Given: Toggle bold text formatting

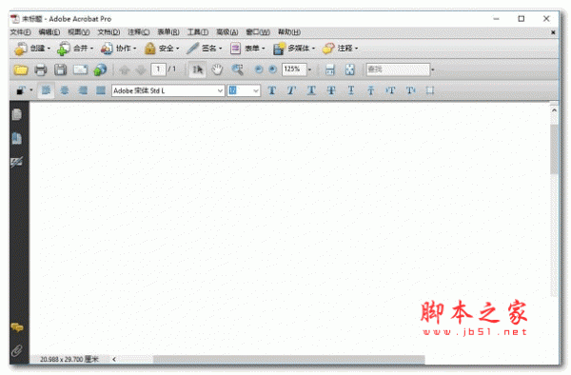Looking at the screenshot, I should click(x=272, y=90).
